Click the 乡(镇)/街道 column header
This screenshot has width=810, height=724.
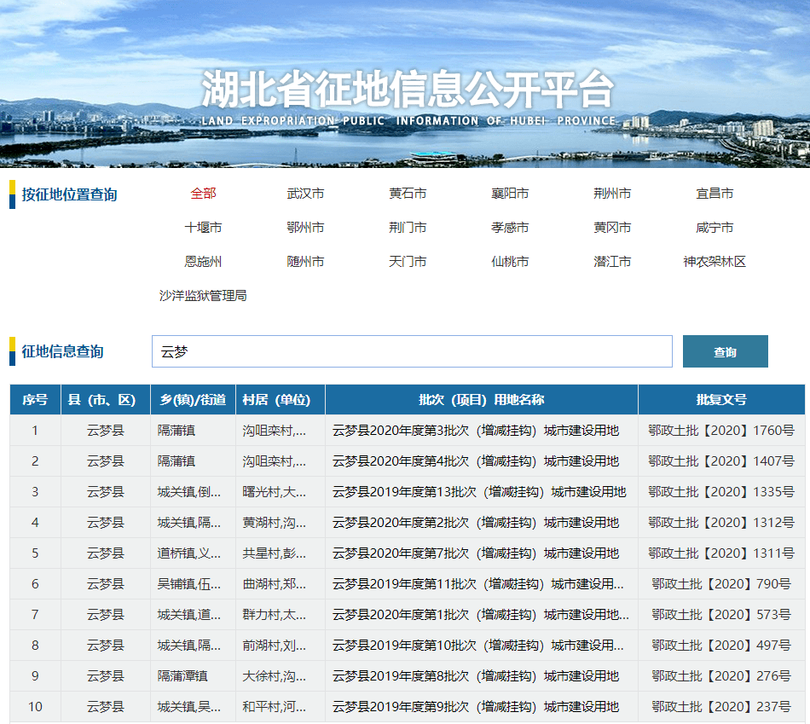[193, 399]
